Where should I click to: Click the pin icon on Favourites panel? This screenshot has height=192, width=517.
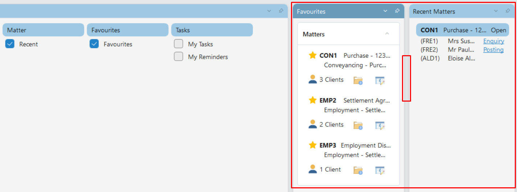point(397,11)
